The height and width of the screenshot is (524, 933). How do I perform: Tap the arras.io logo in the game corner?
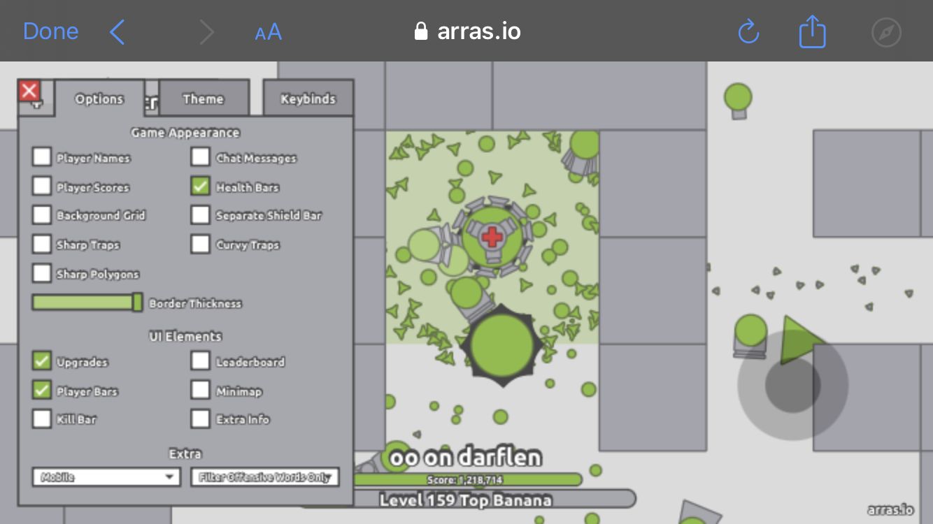pos(890,510)
